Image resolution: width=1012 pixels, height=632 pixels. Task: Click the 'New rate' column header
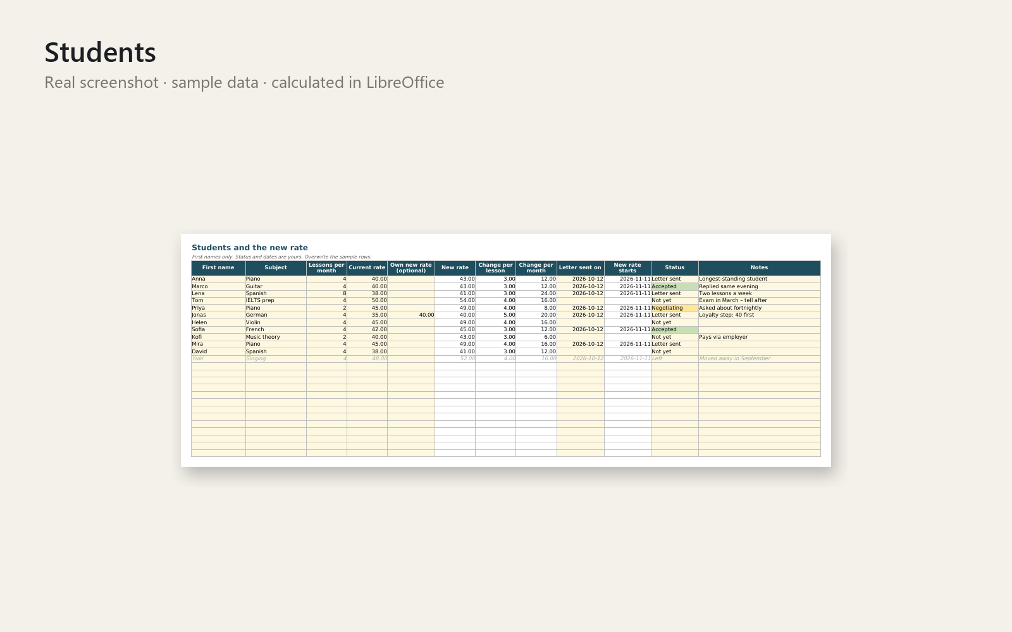pyautogui.click(x=455, y=268)
